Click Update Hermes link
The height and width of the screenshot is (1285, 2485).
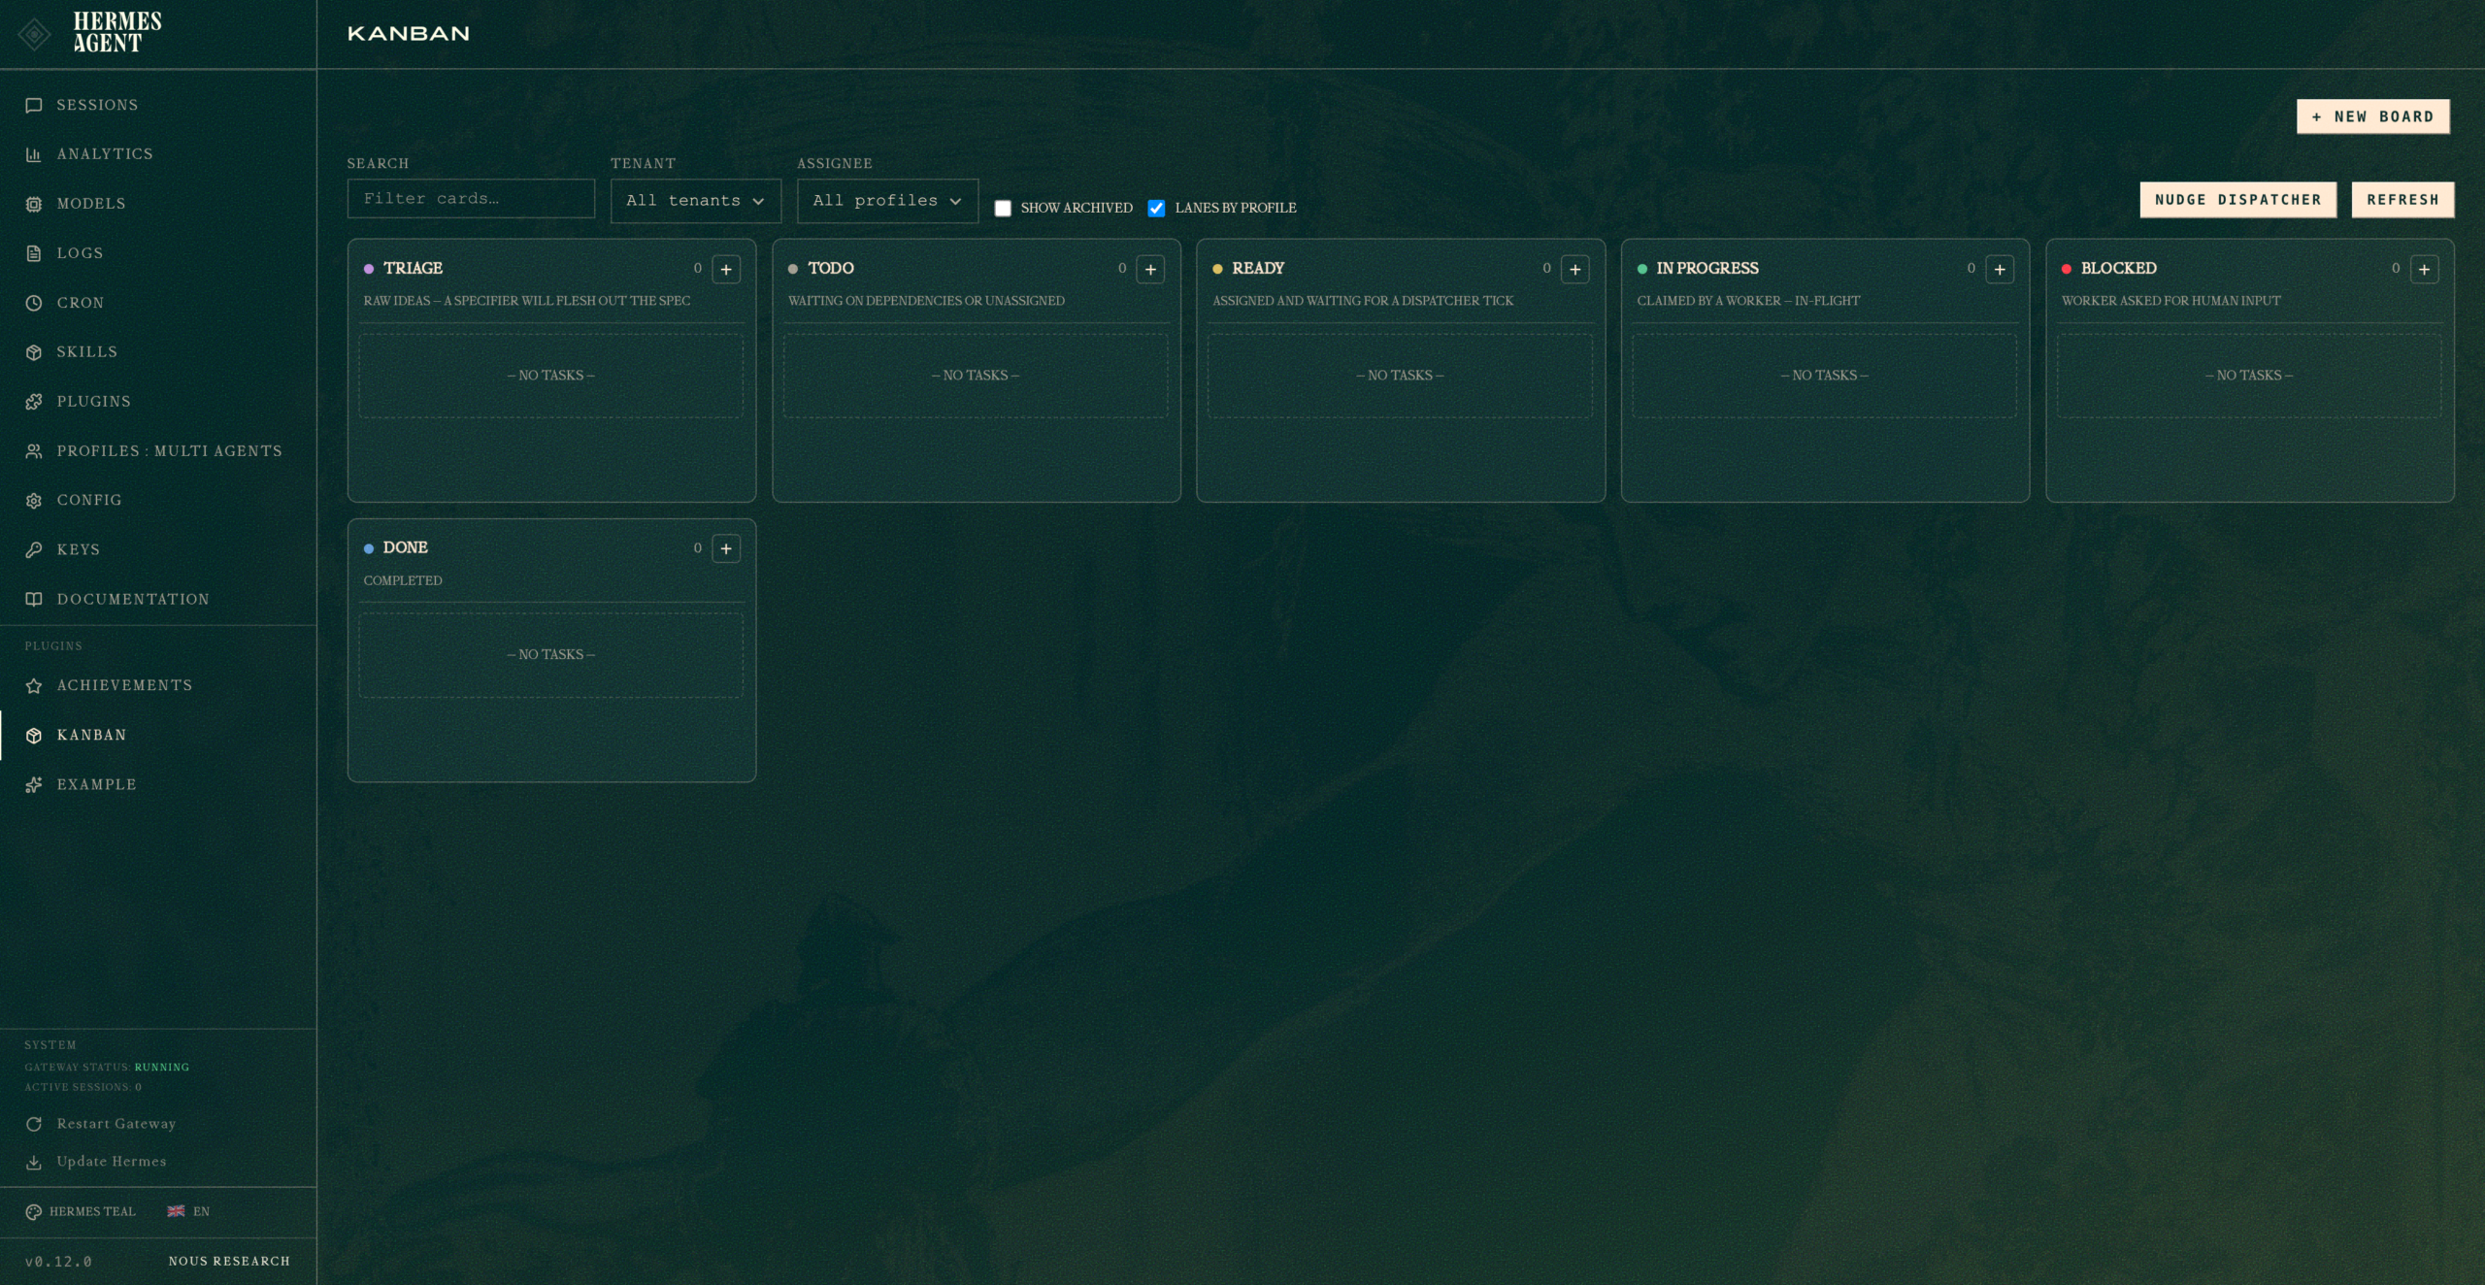[112, 1162]
